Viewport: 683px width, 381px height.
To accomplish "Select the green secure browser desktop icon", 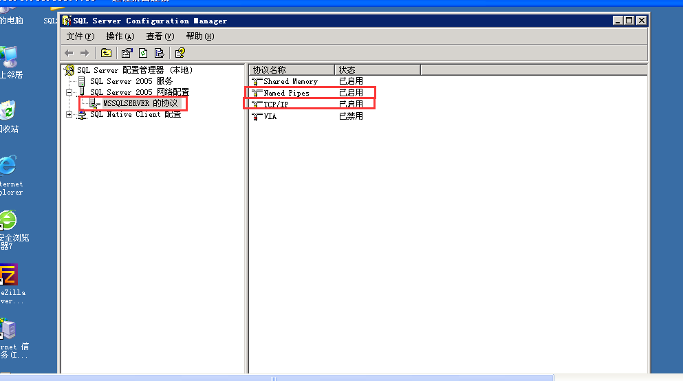I will 8,220.
